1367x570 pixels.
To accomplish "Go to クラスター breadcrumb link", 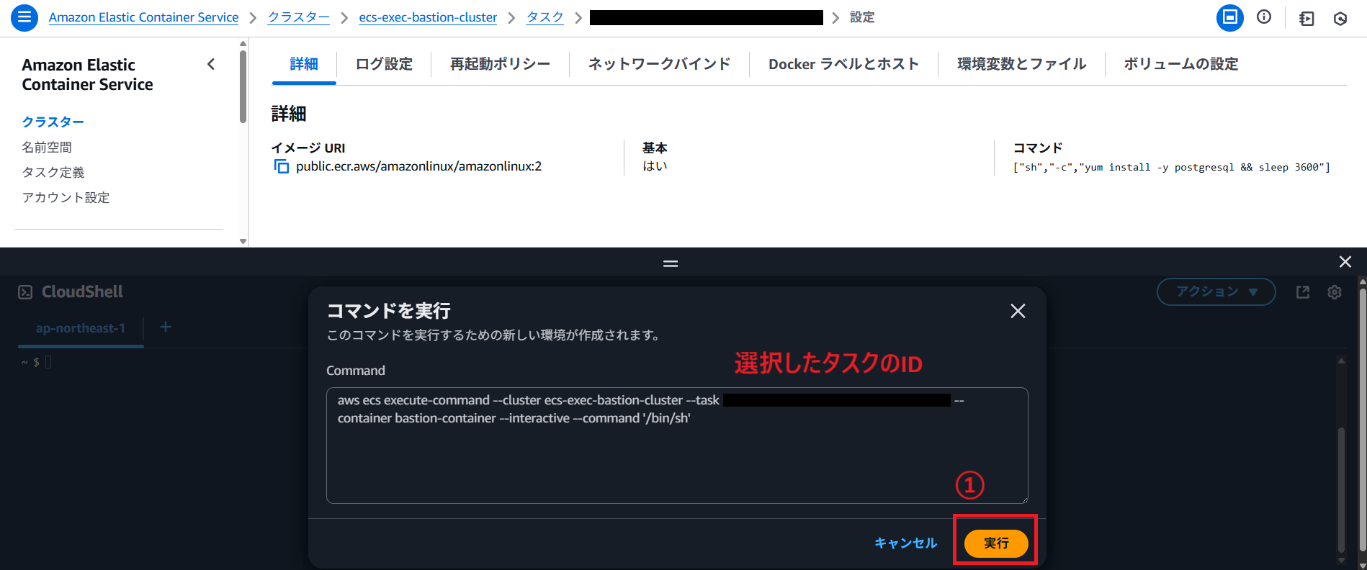I will [298, 17].
